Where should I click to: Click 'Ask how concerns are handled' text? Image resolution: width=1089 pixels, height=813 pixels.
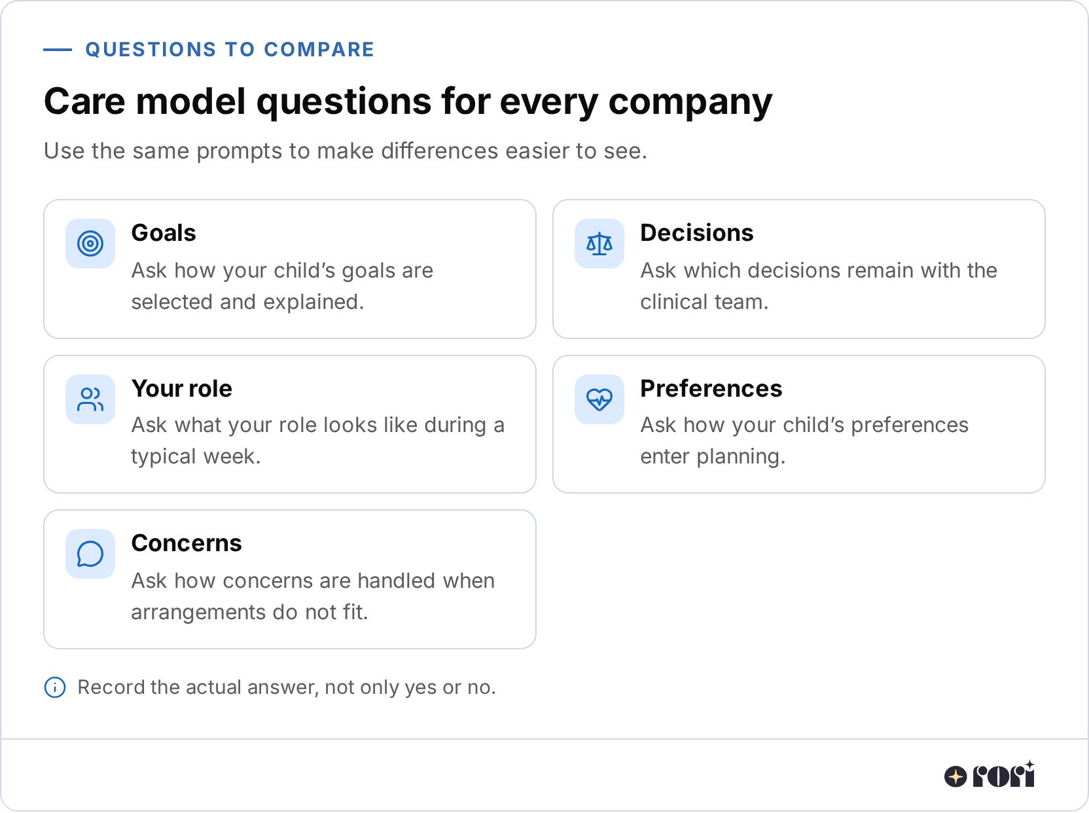pos(313,596)
